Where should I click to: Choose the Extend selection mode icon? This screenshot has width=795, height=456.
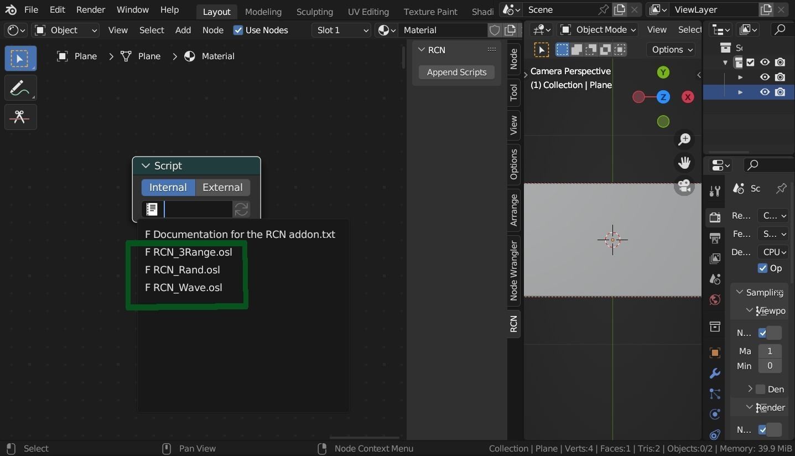(x=576, y=50)
